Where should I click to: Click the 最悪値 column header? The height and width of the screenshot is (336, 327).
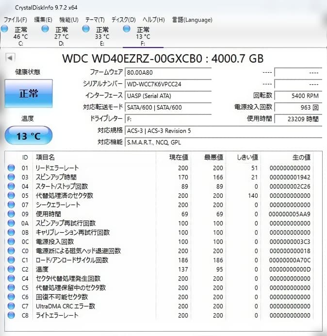point(213,158)
